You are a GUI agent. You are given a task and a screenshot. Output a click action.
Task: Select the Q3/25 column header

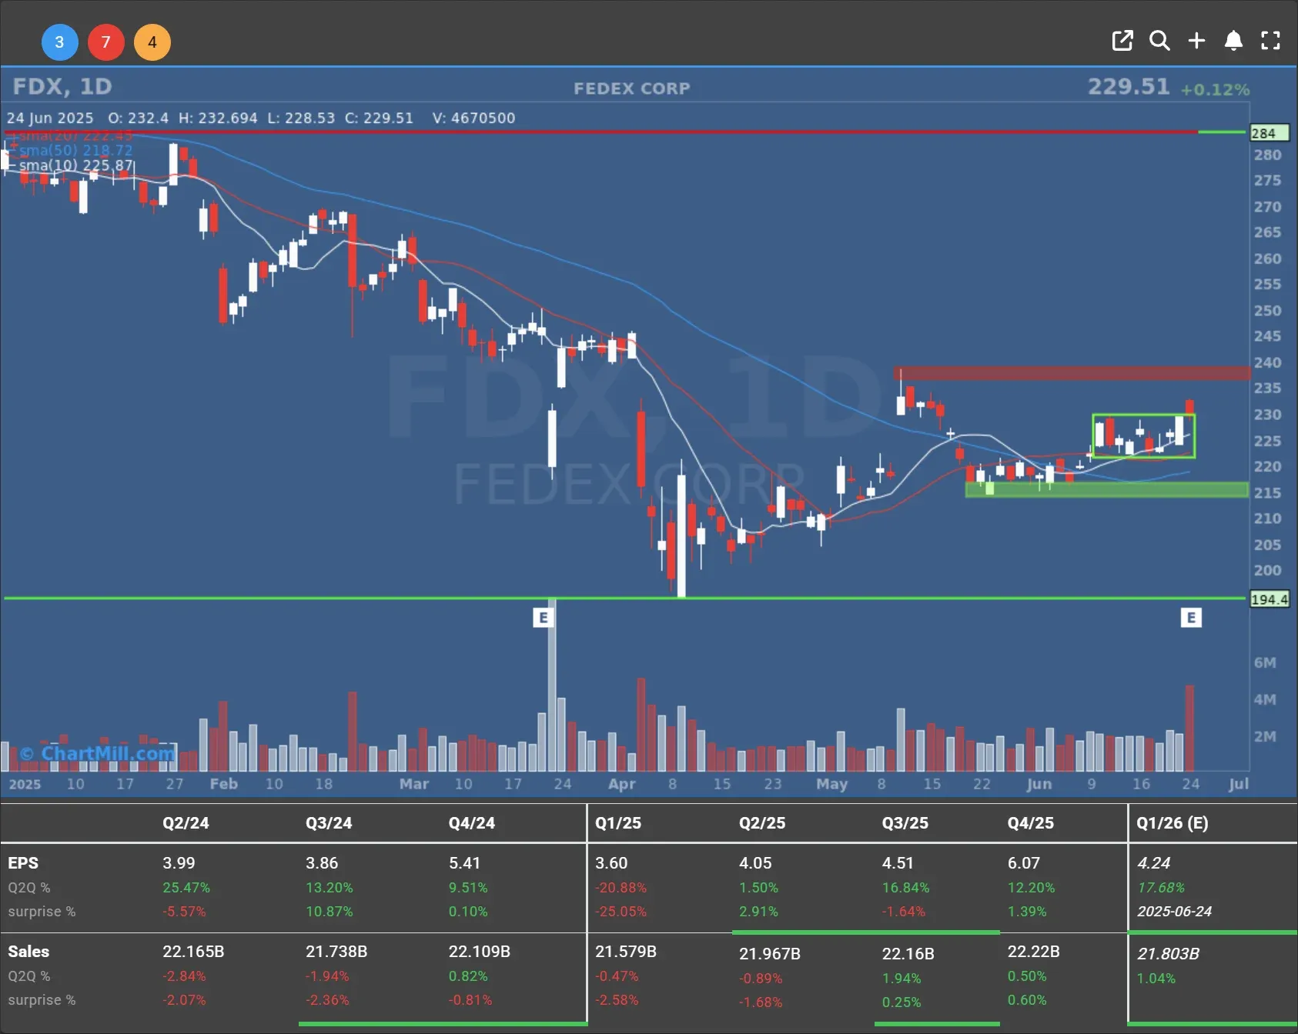[905, 823]
